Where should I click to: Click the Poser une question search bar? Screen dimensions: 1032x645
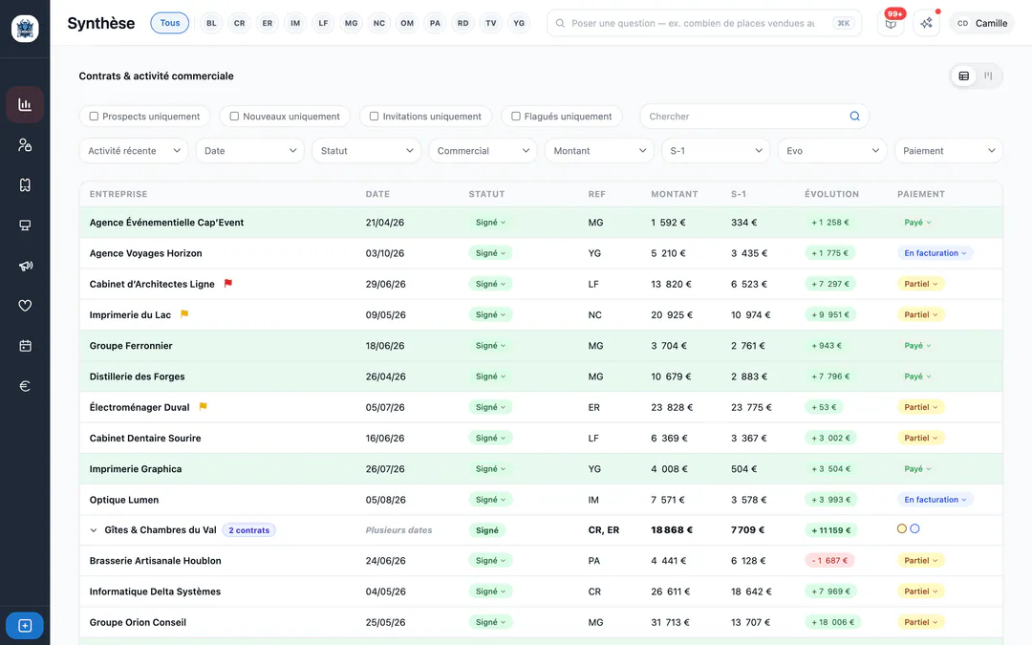coord(704,23)
